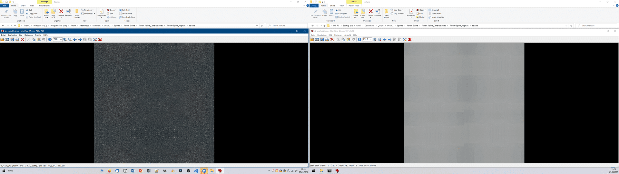Click Select all in left Explorer ribbon
This screenshot has width=619, height=174.
coord(125,10)
